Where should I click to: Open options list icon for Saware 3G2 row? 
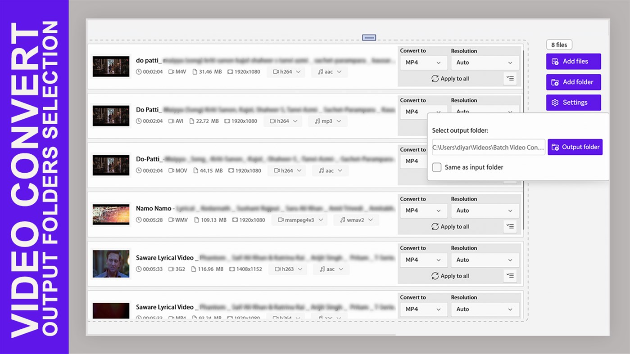tap(510, 276)
